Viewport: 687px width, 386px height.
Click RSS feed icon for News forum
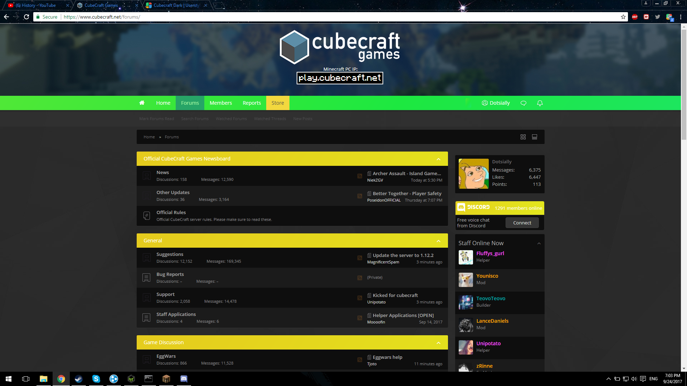pyautogui.click(x=360, y=176)
